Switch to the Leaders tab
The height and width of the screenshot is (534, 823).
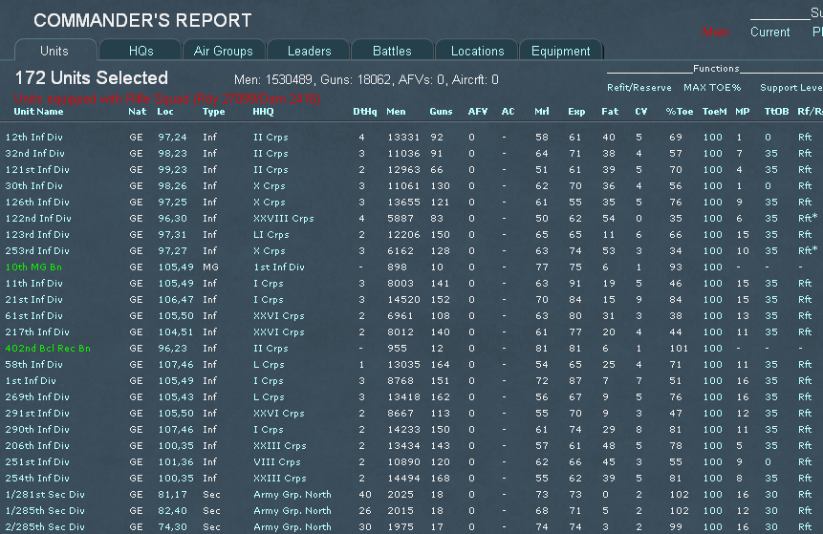309,51
